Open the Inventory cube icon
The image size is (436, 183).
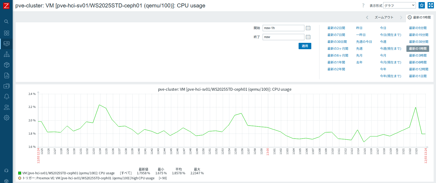click(x=7, y=65)
